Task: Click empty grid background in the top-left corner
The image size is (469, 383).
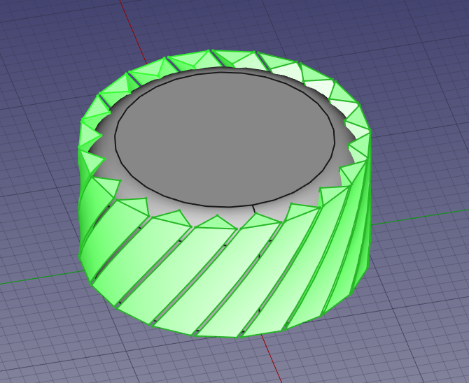Action: coord(35,35)
